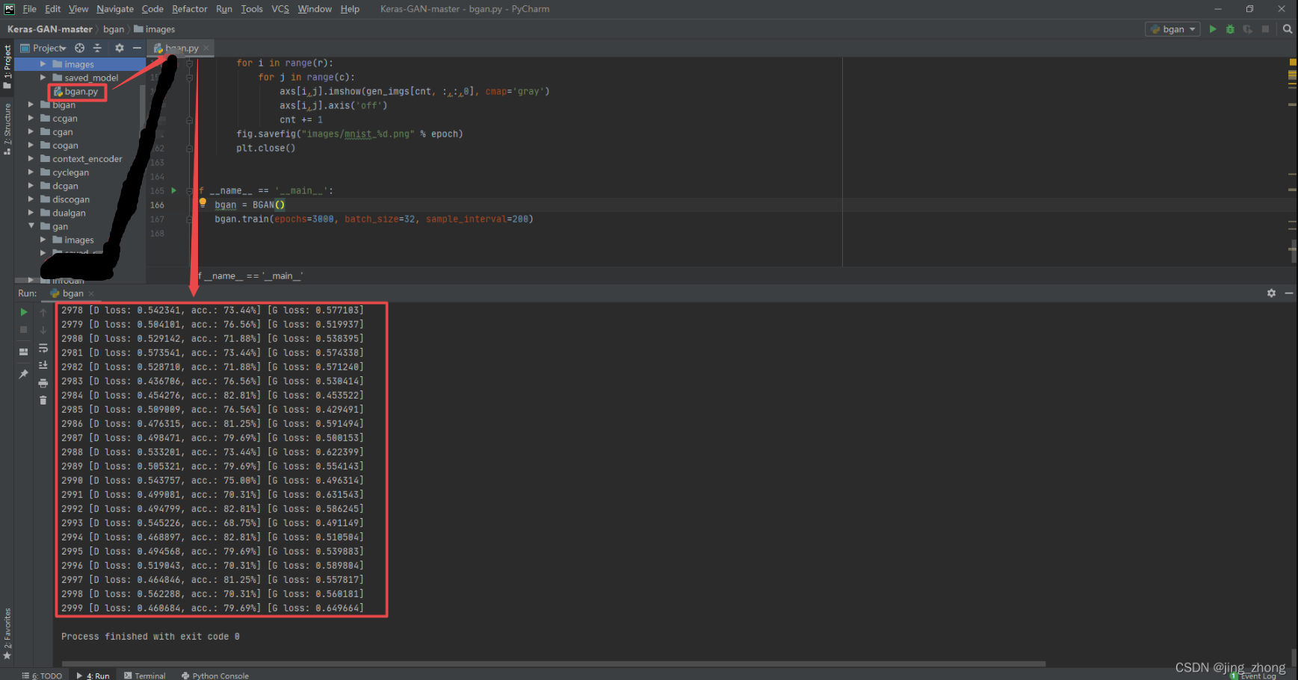Expand the bigan folder
Viewport: 1298px width, 680px height.
click(x=31, y=105)
